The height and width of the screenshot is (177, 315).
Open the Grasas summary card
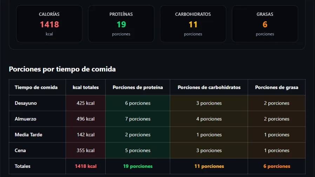coord(265,24)
